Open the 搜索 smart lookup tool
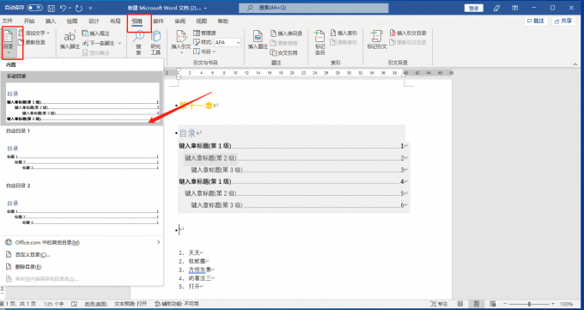Screen dimensions: 584x310 pos(138,43)
